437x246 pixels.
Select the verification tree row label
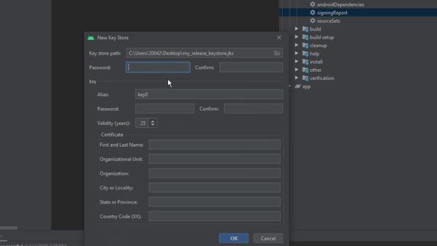(x=322, y=78)
